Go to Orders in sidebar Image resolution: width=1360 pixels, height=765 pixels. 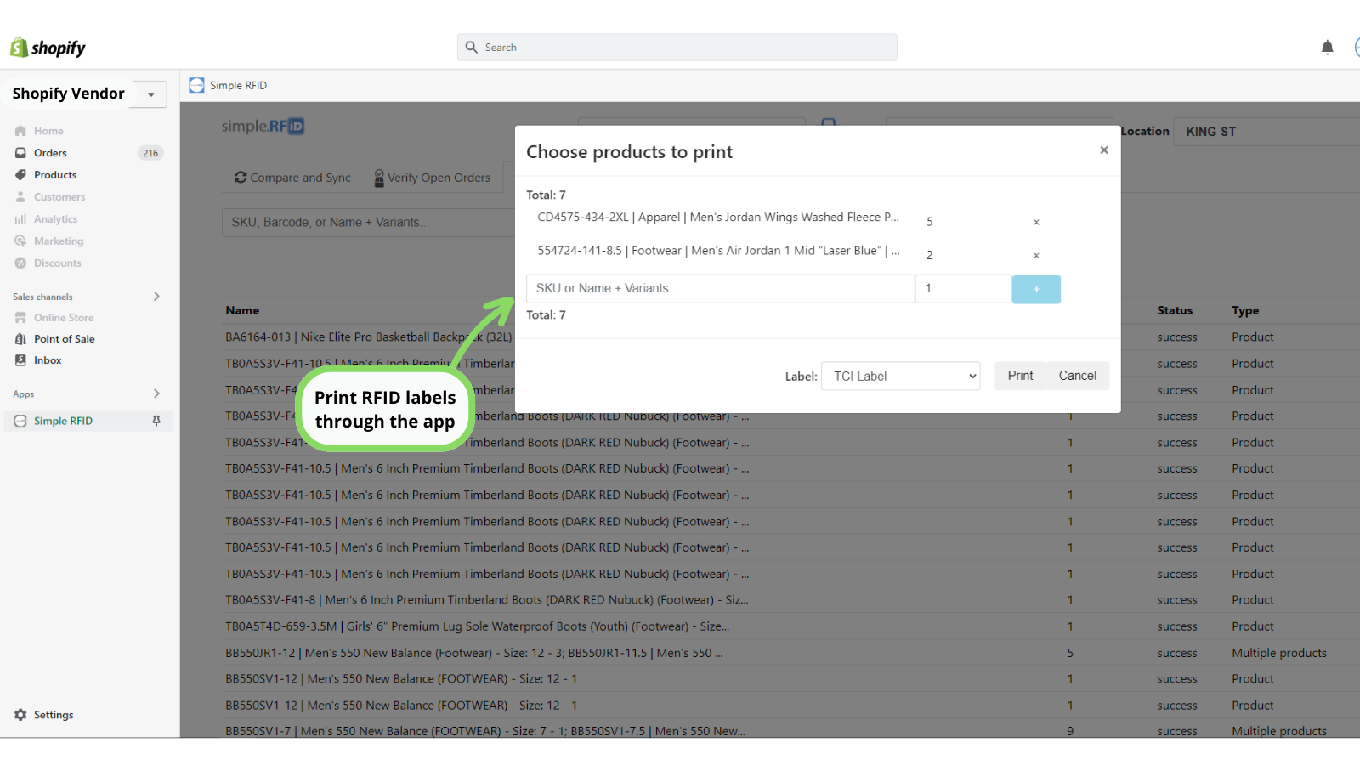(50, 153)
